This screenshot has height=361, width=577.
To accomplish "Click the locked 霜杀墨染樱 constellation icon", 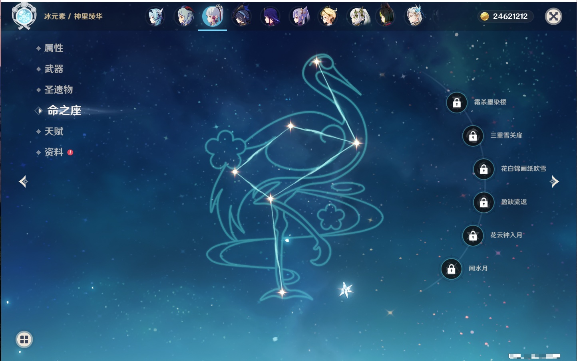I will pyautogui.click(x=457, y=103).
